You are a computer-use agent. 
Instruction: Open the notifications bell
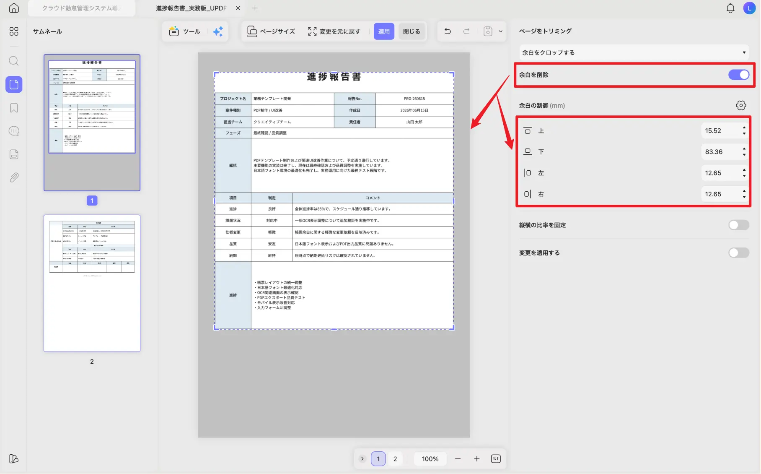tap(730, 8)
